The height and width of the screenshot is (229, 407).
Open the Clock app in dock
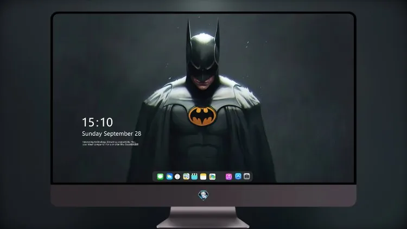pyautogui.click(x=177, y=176)
